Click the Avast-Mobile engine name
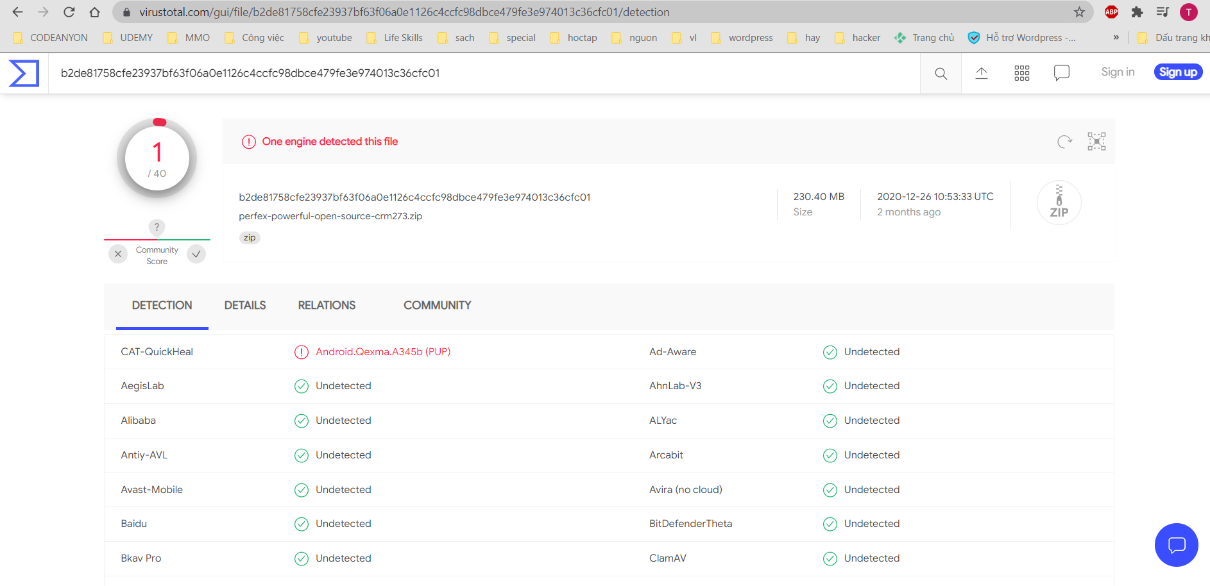This screenshot has width=1210, height=586. pyautogui.click(x=152, y=490)
